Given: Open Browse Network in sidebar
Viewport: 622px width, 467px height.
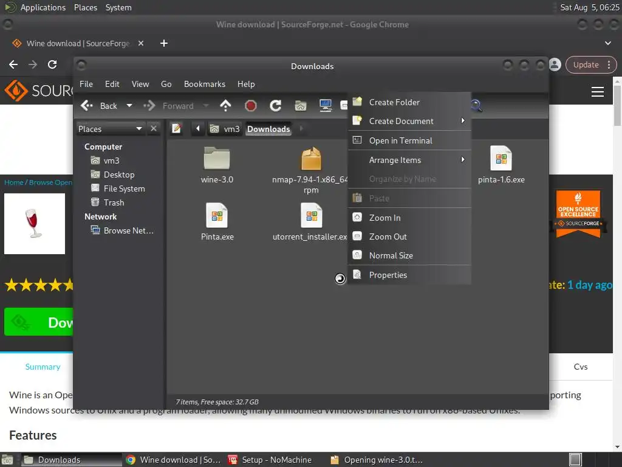Looking at the screenshot, I should 121,230.
